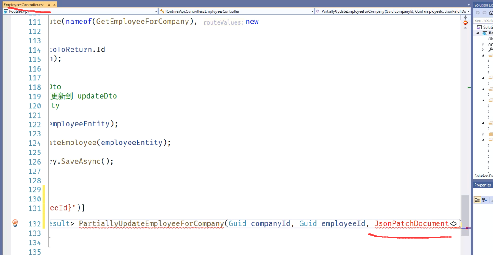Expand the Dependencies node

(x=483, y=44)
